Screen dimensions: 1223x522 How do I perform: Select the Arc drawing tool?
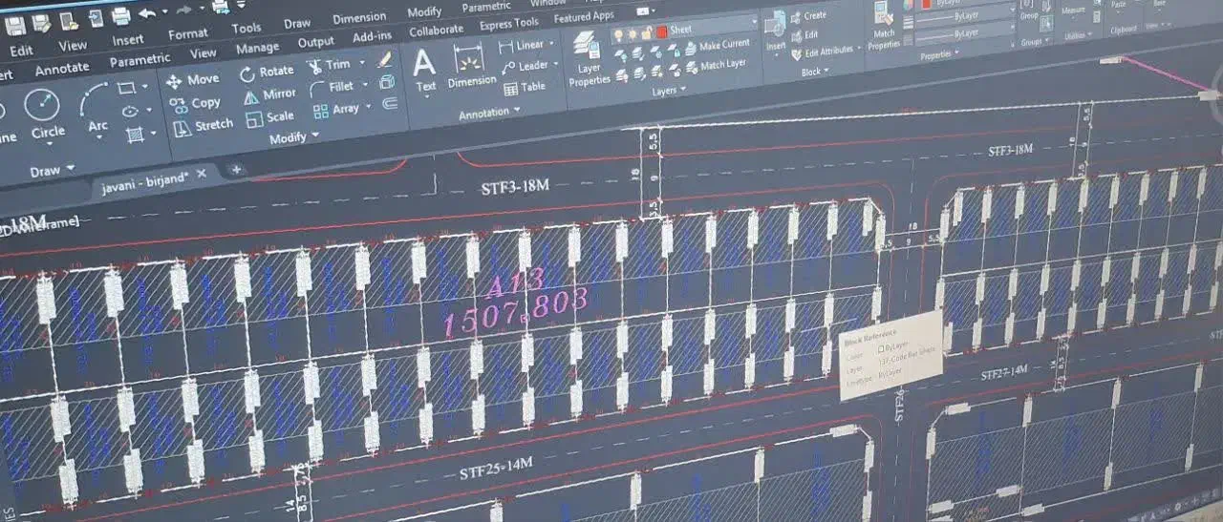coord(96,107)
